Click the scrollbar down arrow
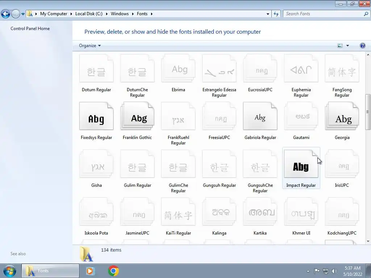371x278 pixels. (x=368, y=241)
